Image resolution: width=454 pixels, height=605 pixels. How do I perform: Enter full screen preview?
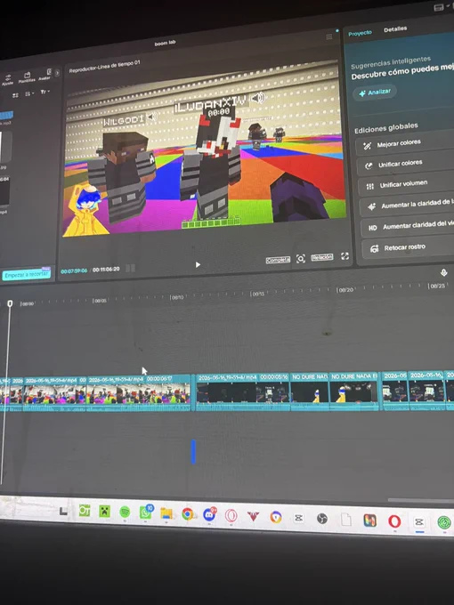point(345,256)
